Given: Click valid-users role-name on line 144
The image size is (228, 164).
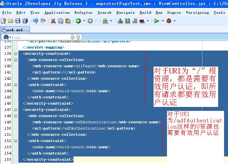Looking at the screenshot, I should [x=71, y=91].
